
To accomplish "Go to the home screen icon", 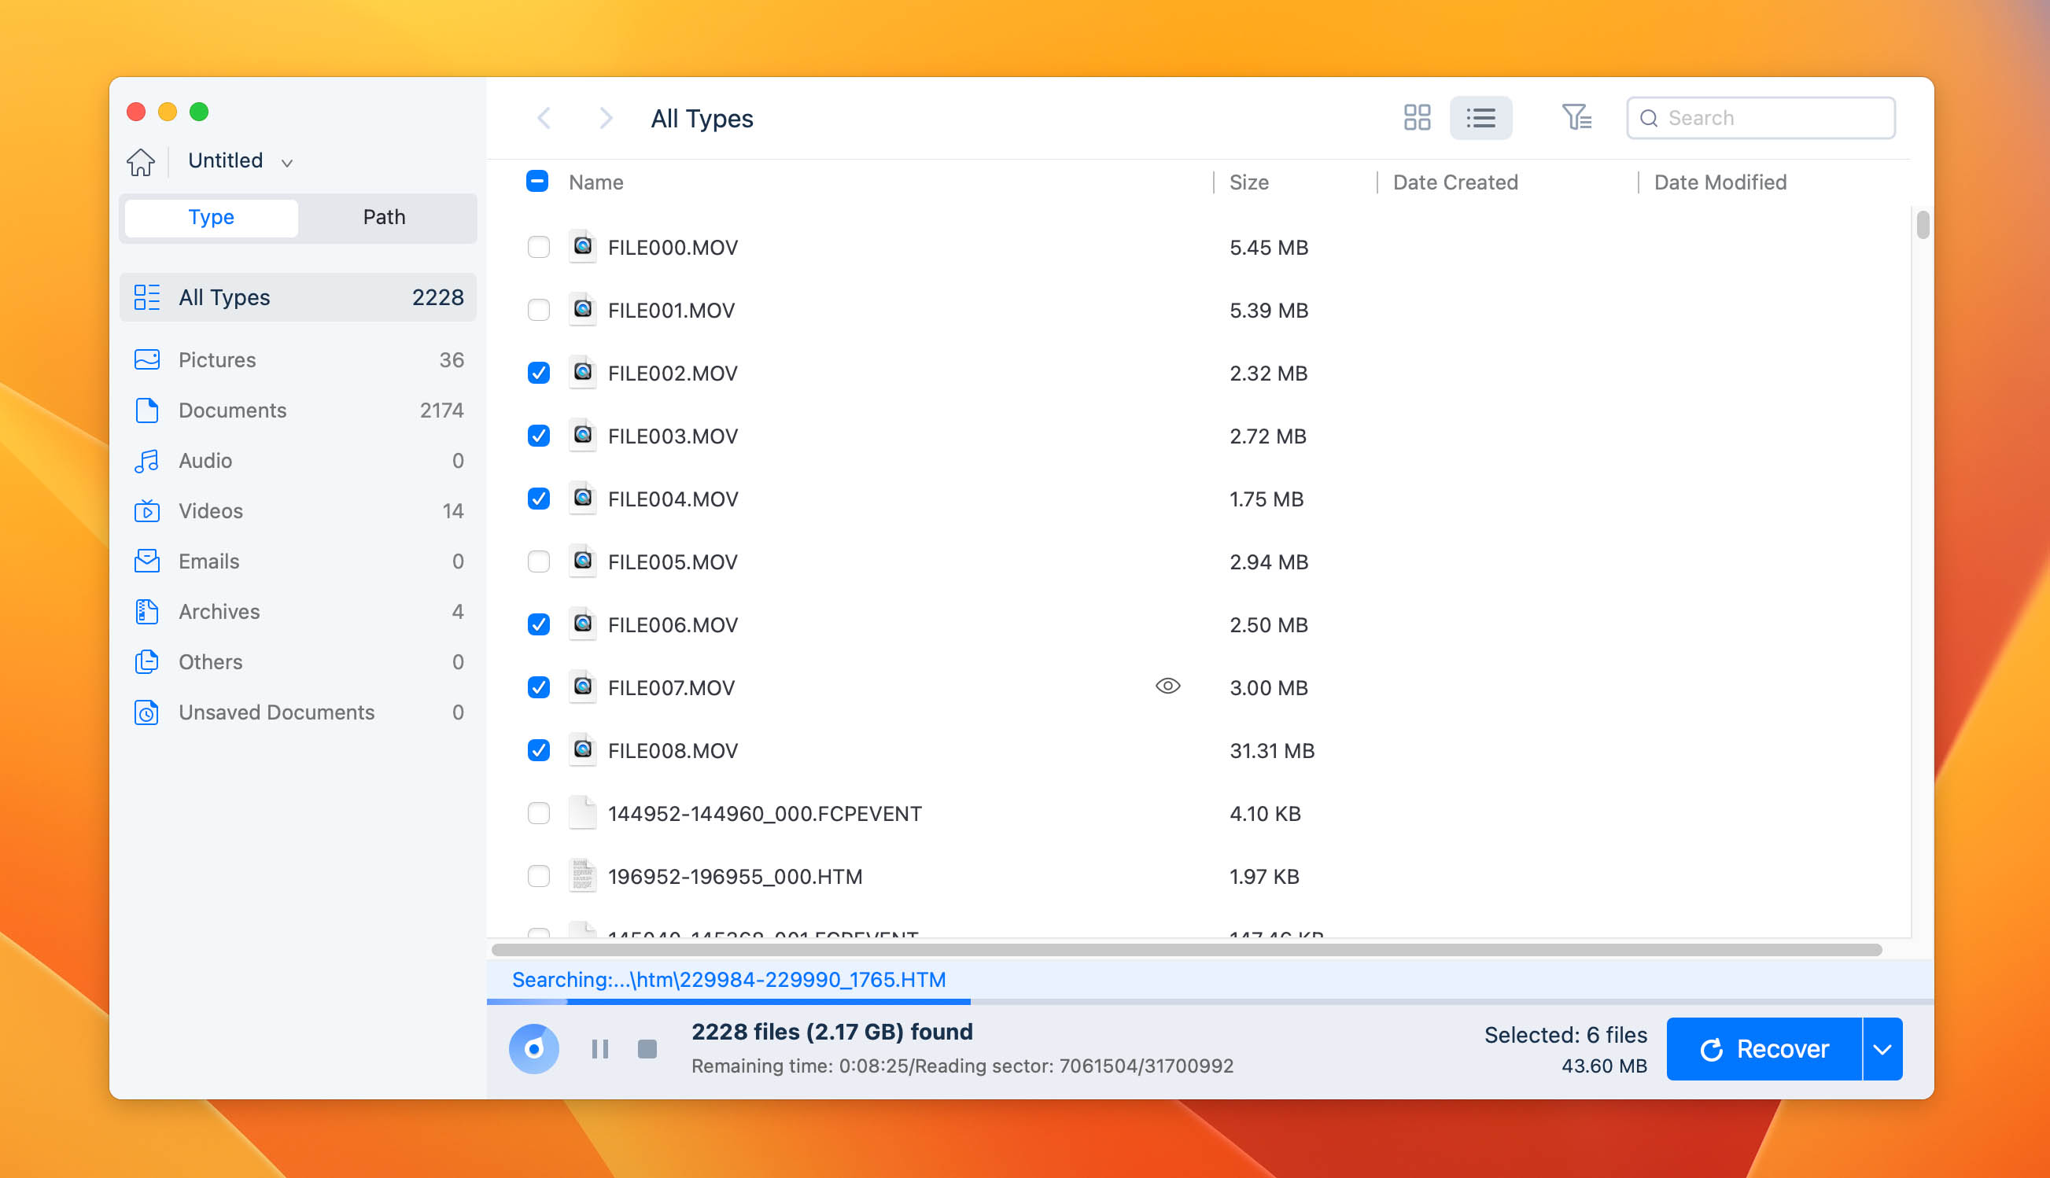I will pos(141,162).
